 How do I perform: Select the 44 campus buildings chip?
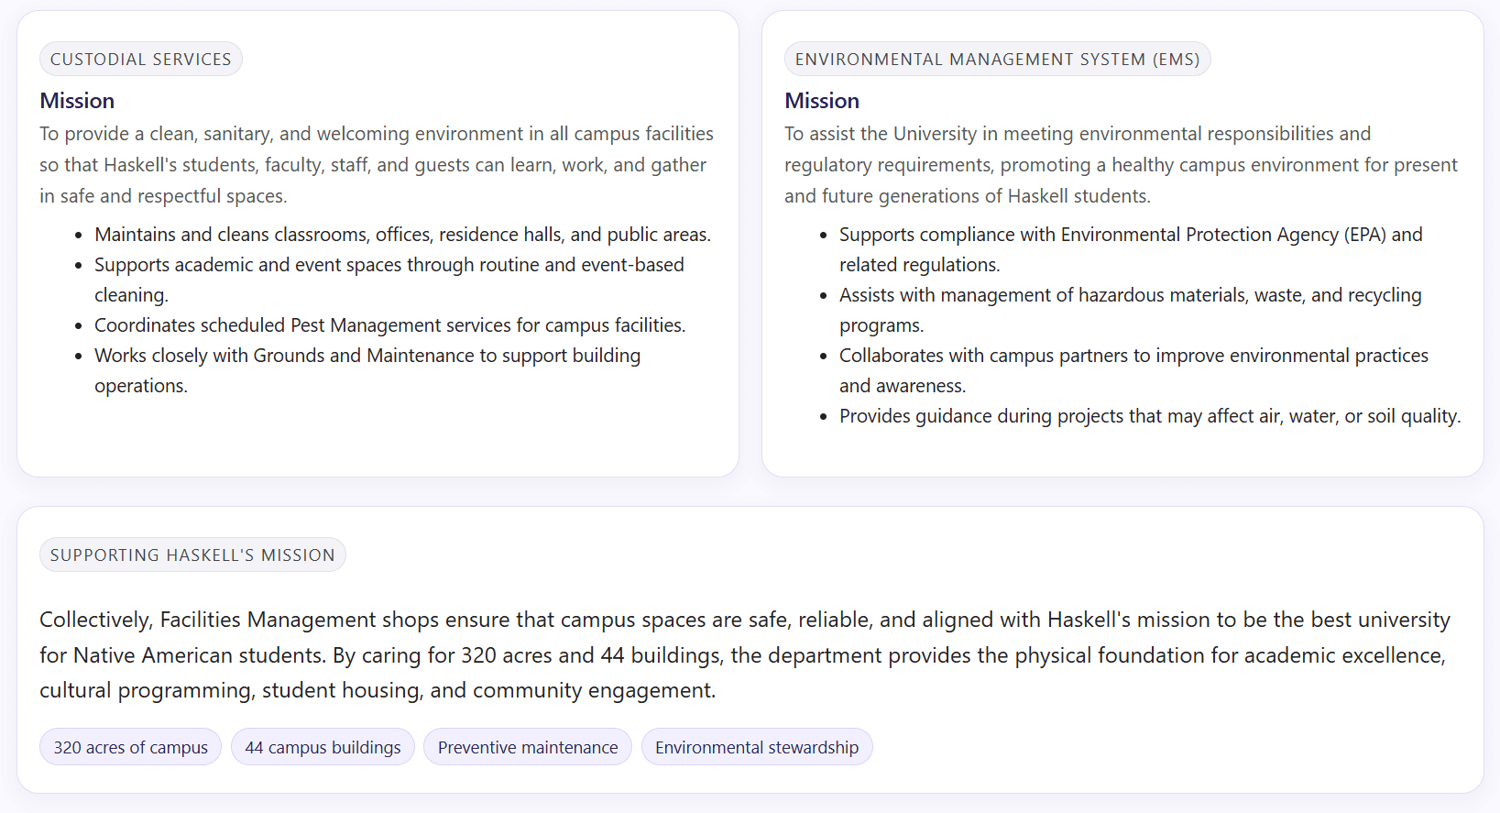(x=323, y=748)
